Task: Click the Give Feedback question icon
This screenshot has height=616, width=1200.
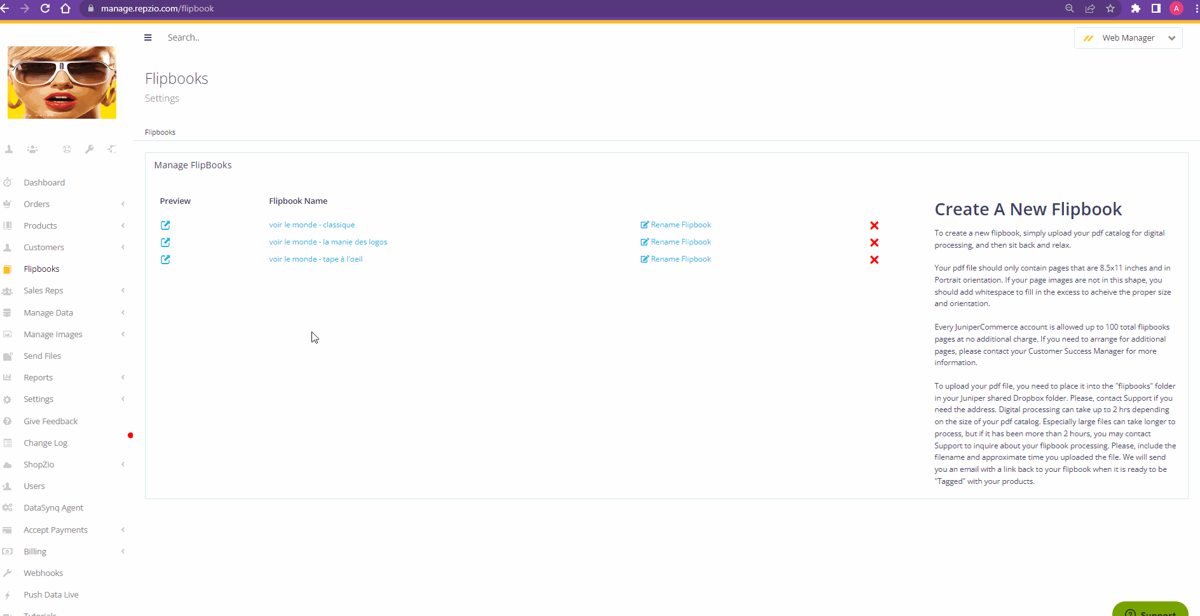Action: coord(8,421)
